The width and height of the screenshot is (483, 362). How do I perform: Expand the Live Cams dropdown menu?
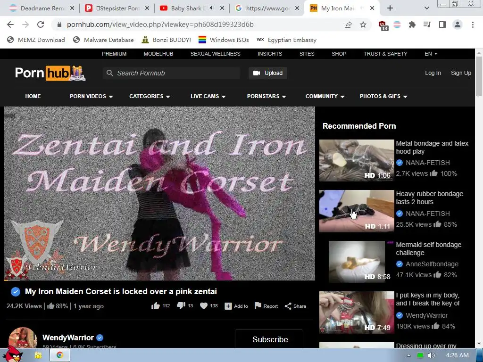(x=208, y=96)
